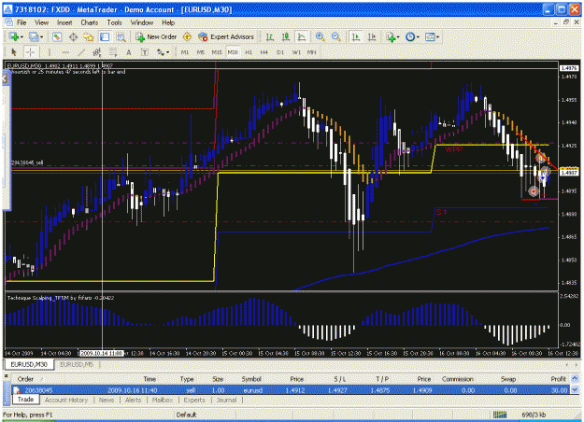Open the Tools menu
This screenshot has width=584, height=422.
[x=114, y=22]
